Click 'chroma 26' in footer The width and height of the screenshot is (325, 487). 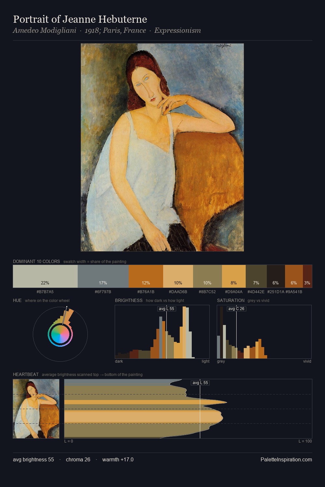(x=78, y=459)
